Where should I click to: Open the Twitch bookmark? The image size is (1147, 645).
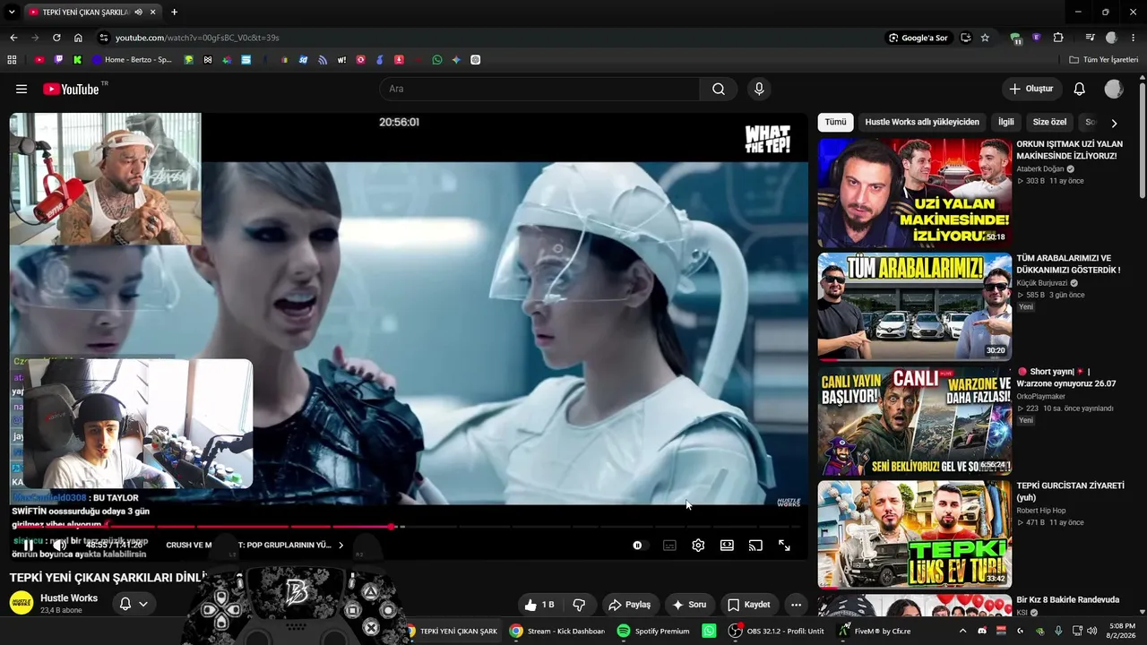coord(59,60)
